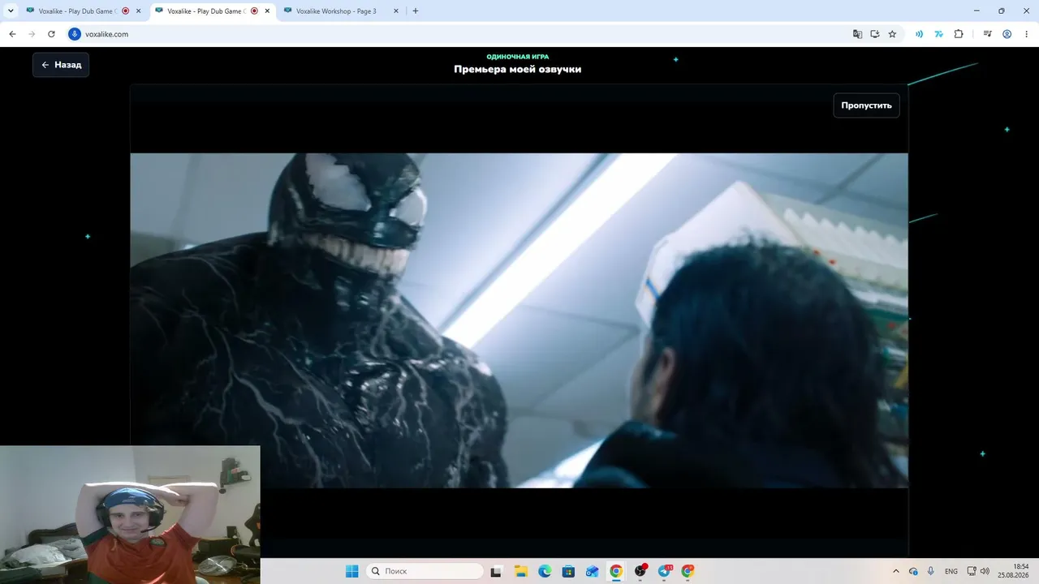Open network and volume quick settings
This screenshot has height=584, width=1039.
coord(978,571)
